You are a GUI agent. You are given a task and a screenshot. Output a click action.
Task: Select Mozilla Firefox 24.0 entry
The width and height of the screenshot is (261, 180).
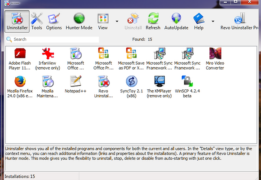[20, 87]
